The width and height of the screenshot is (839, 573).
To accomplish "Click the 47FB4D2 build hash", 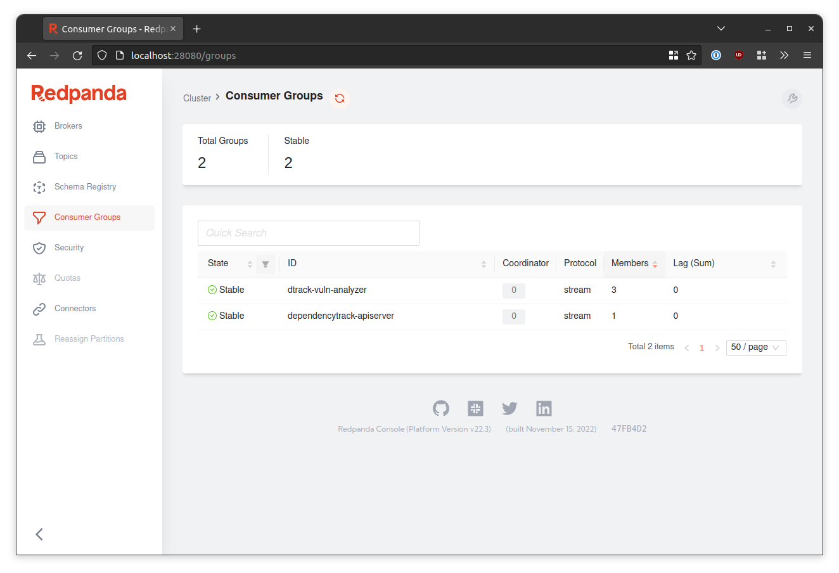I will pyautogui.click(x=629, y=429).
